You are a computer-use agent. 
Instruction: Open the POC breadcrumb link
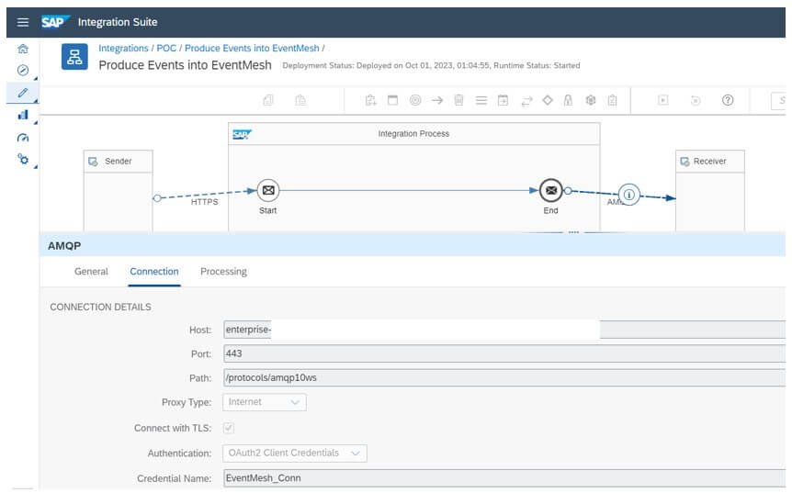click(x=166, y=48)
